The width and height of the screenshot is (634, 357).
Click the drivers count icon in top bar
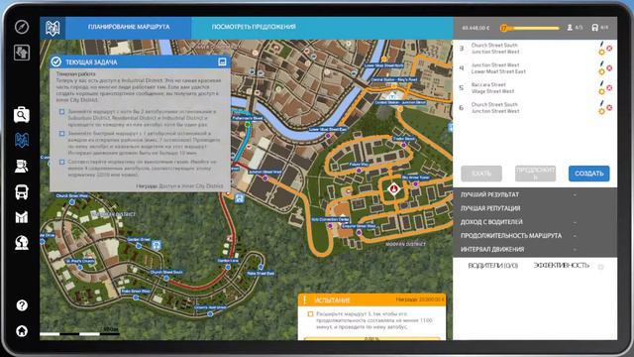[570, 28]
